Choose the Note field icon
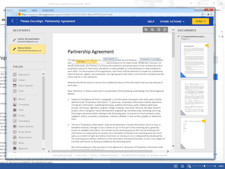 coord(15,143)
